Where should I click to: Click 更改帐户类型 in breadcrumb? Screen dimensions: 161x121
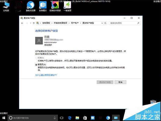tap(88, 23)
